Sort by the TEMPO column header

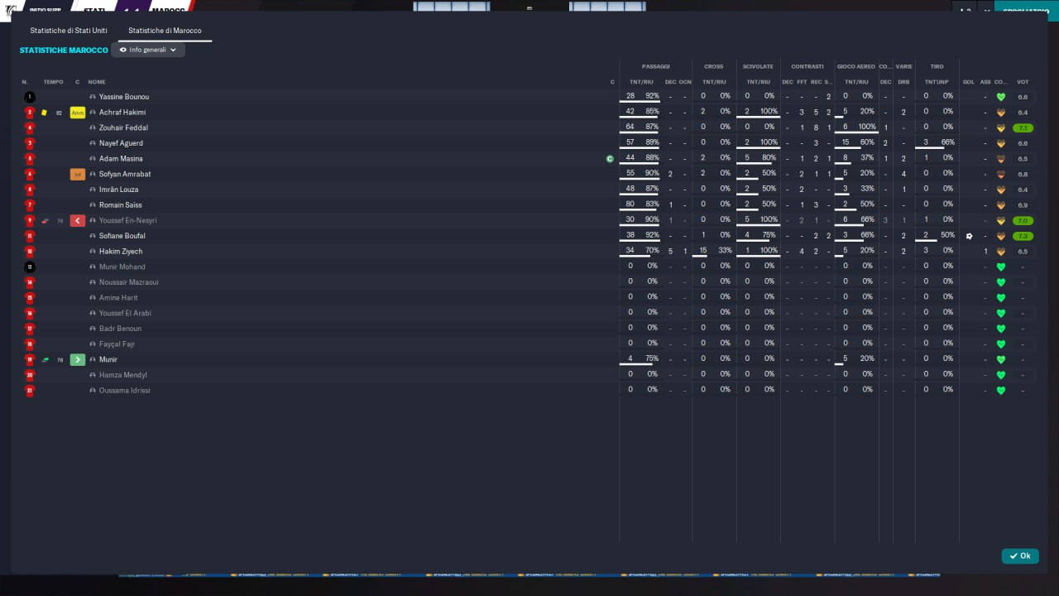[x=53, y=82]
